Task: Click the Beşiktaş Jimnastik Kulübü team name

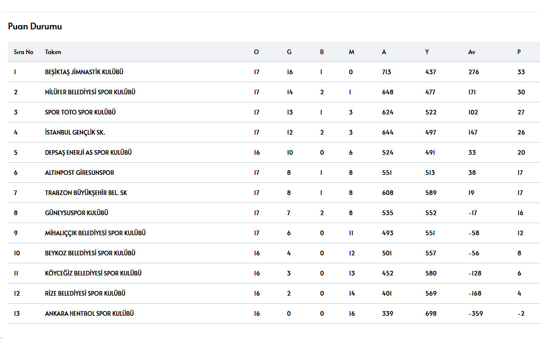Action: 84,72
